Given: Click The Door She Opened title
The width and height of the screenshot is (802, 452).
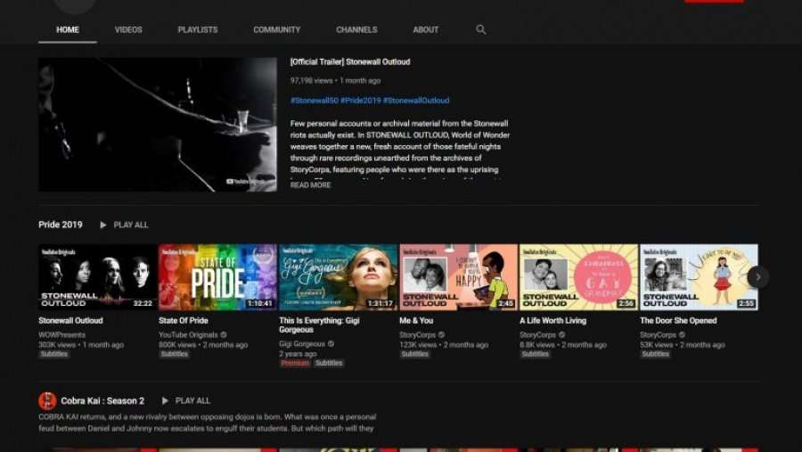Looking at the screenshot, I should (678, 320).
